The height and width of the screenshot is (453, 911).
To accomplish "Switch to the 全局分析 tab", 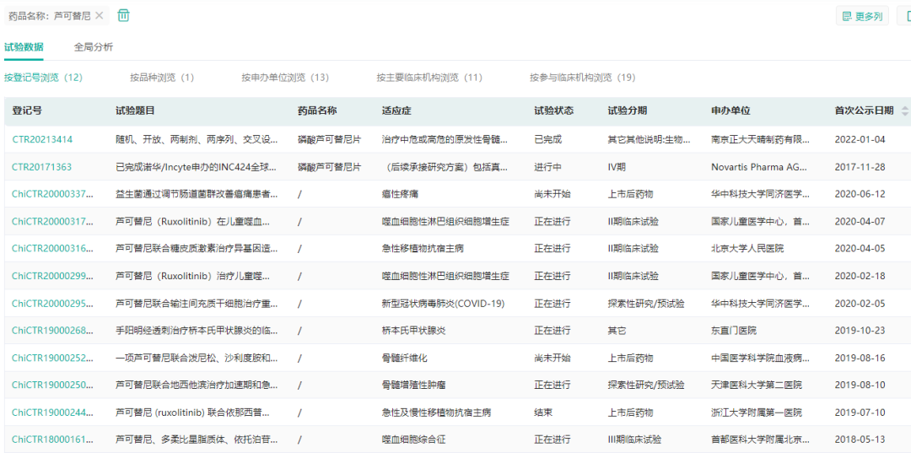I will tap(94, 47).
